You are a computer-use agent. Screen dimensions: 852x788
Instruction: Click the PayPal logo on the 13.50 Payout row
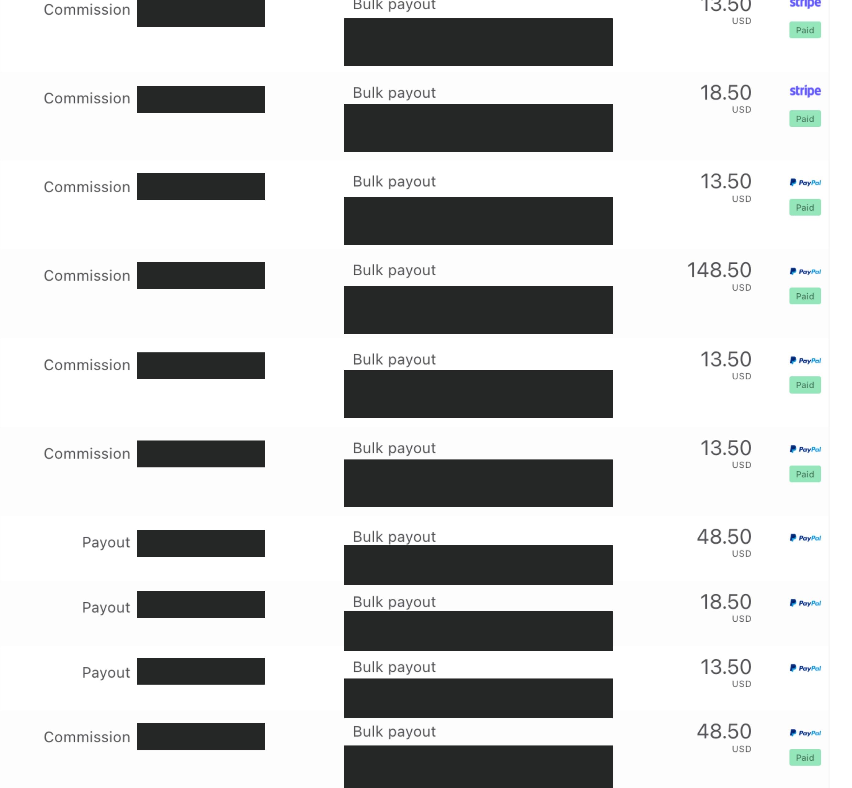pos(805,668)
